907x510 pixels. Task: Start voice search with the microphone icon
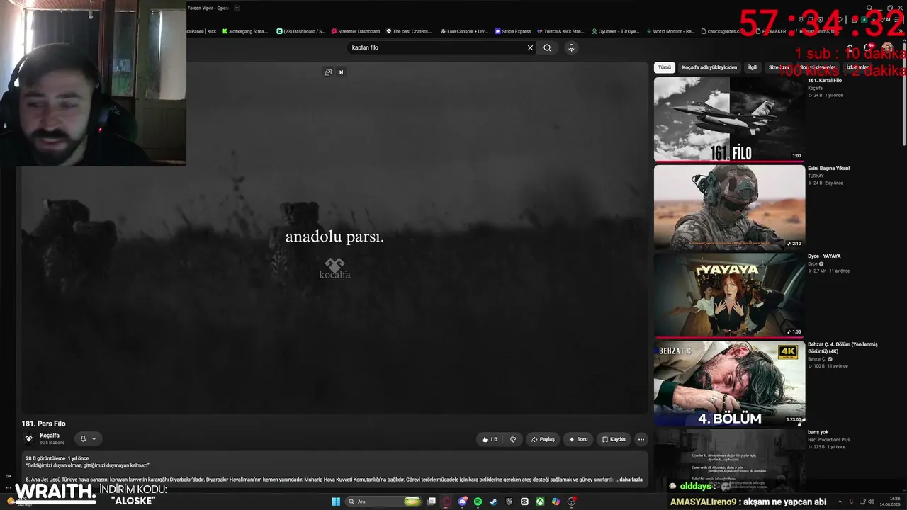[571, 47]
